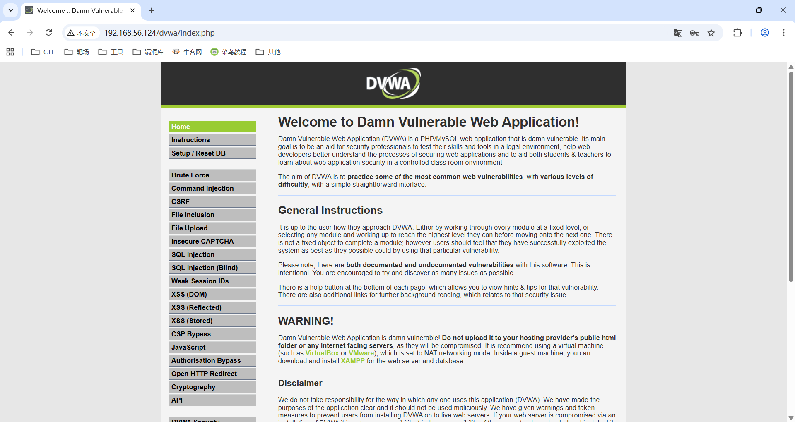Click the DVWA logo in header
The height and width of the screenshot is (422, 795).
click(393, 84)
